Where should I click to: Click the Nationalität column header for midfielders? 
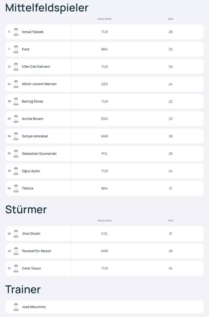pos(104,19)
